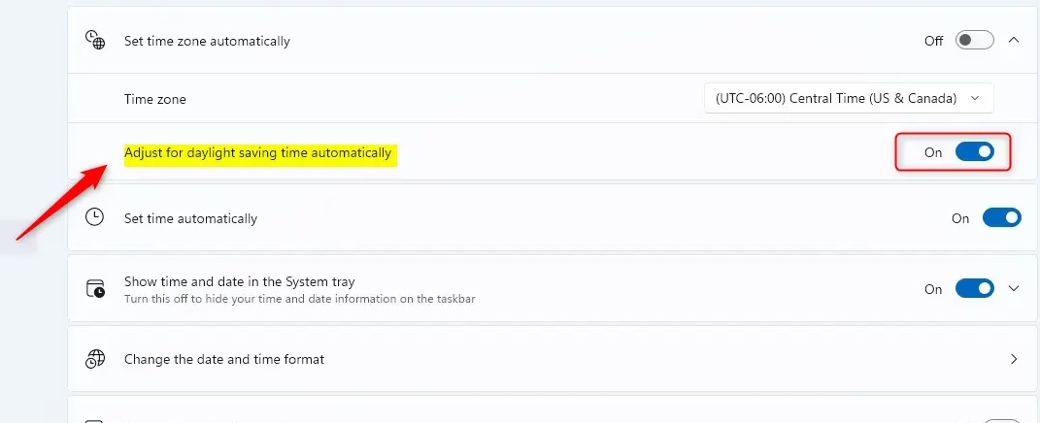Collapse the Set time zone automatically section
Image resolution: width=1040 pixels, height=423 pixels.
(1013, 40)
